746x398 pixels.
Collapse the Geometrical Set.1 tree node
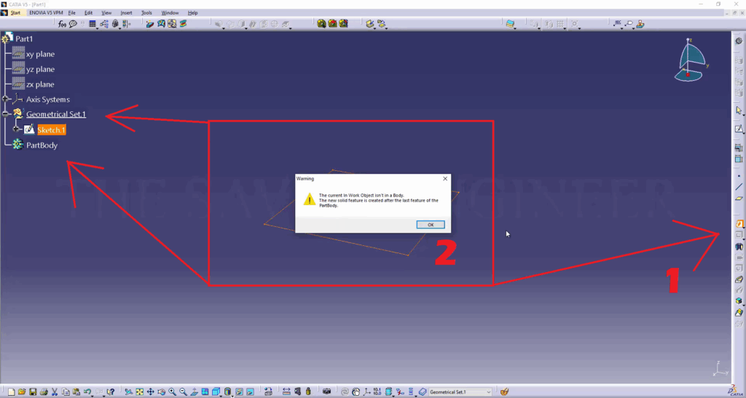pyautogui.click(x=6, y=114)
